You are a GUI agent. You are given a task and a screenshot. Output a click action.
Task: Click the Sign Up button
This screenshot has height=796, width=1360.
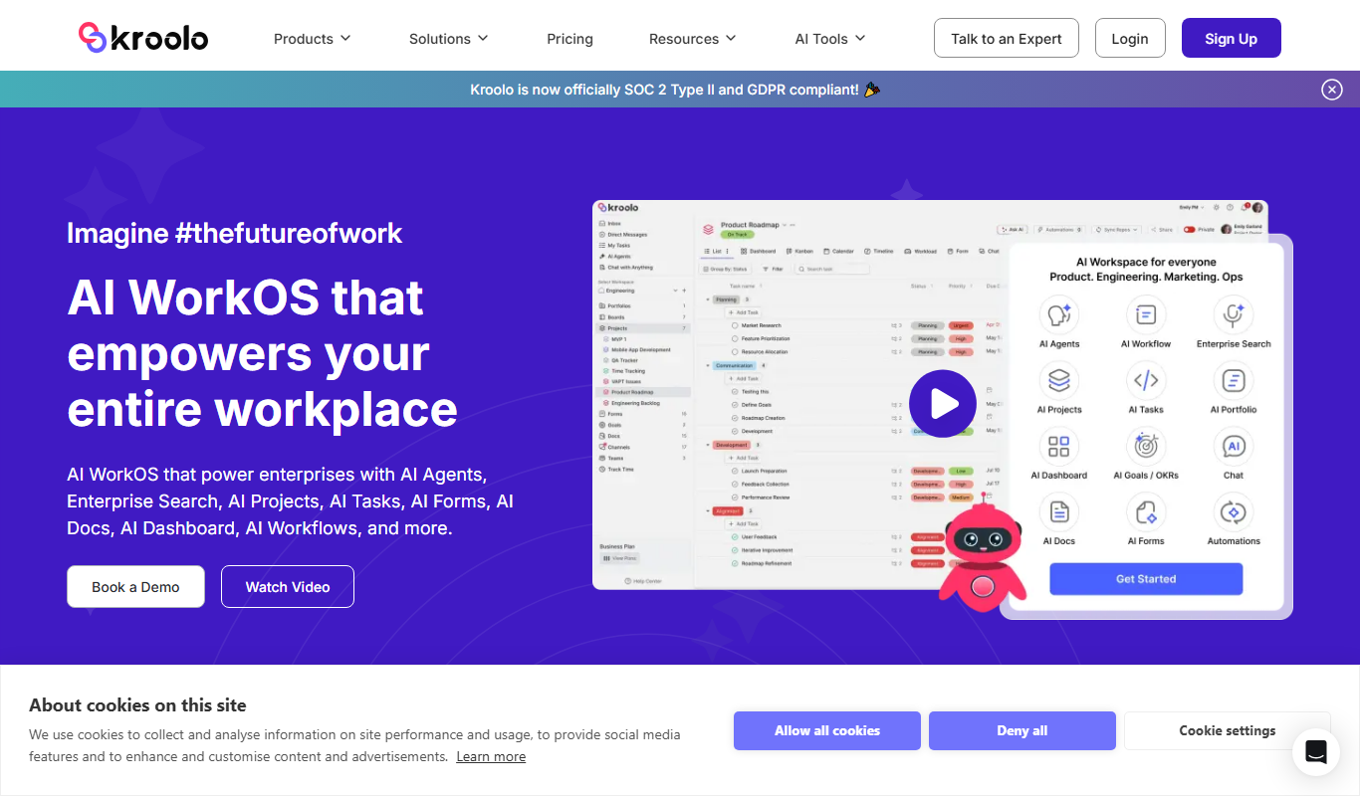click(x=1232, y=38)
